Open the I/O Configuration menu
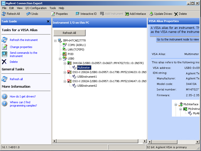The image size is (201, 151). click(36, 8)
